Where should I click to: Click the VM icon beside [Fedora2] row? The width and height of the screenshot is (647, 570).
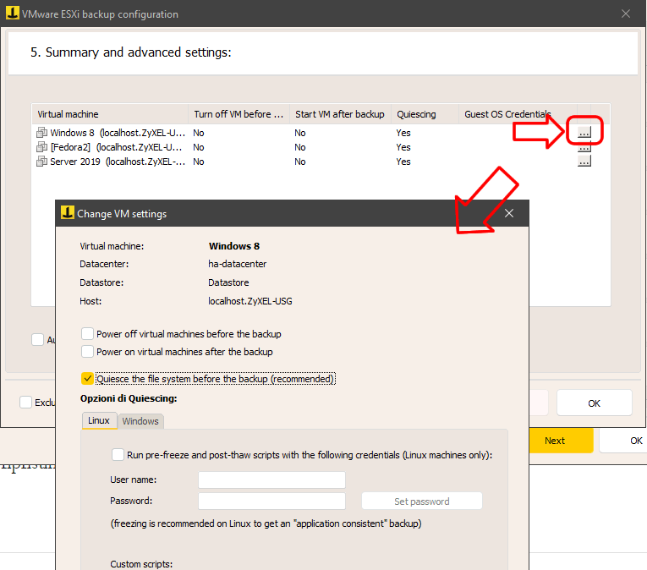tap(41, 147)
